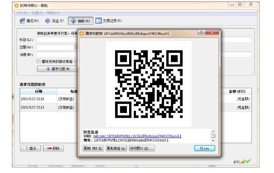Maximize the Bitcoin Core wallet window
The height and width of the screenshot is (173, 274).
(240, 4)
